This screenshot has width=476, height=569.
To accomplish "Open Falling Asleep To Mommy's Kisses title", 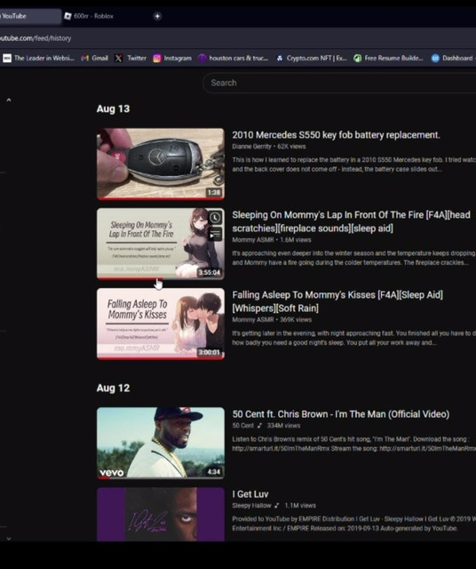I will click(337, 301).
